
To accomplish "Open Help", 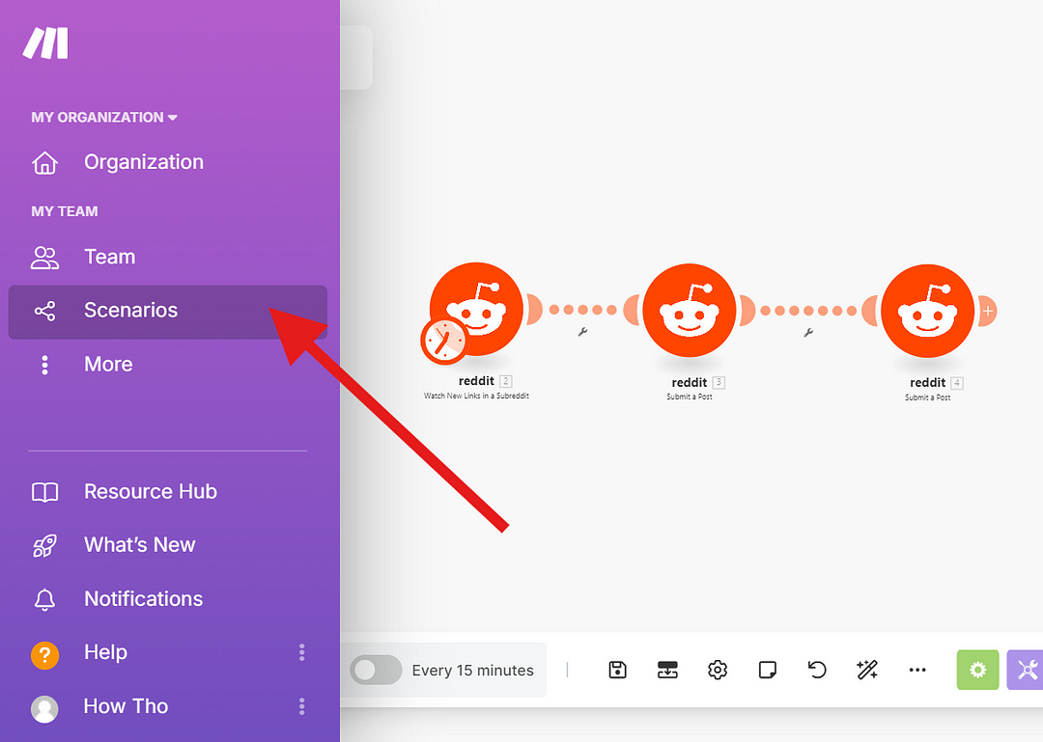I will 105,652.
